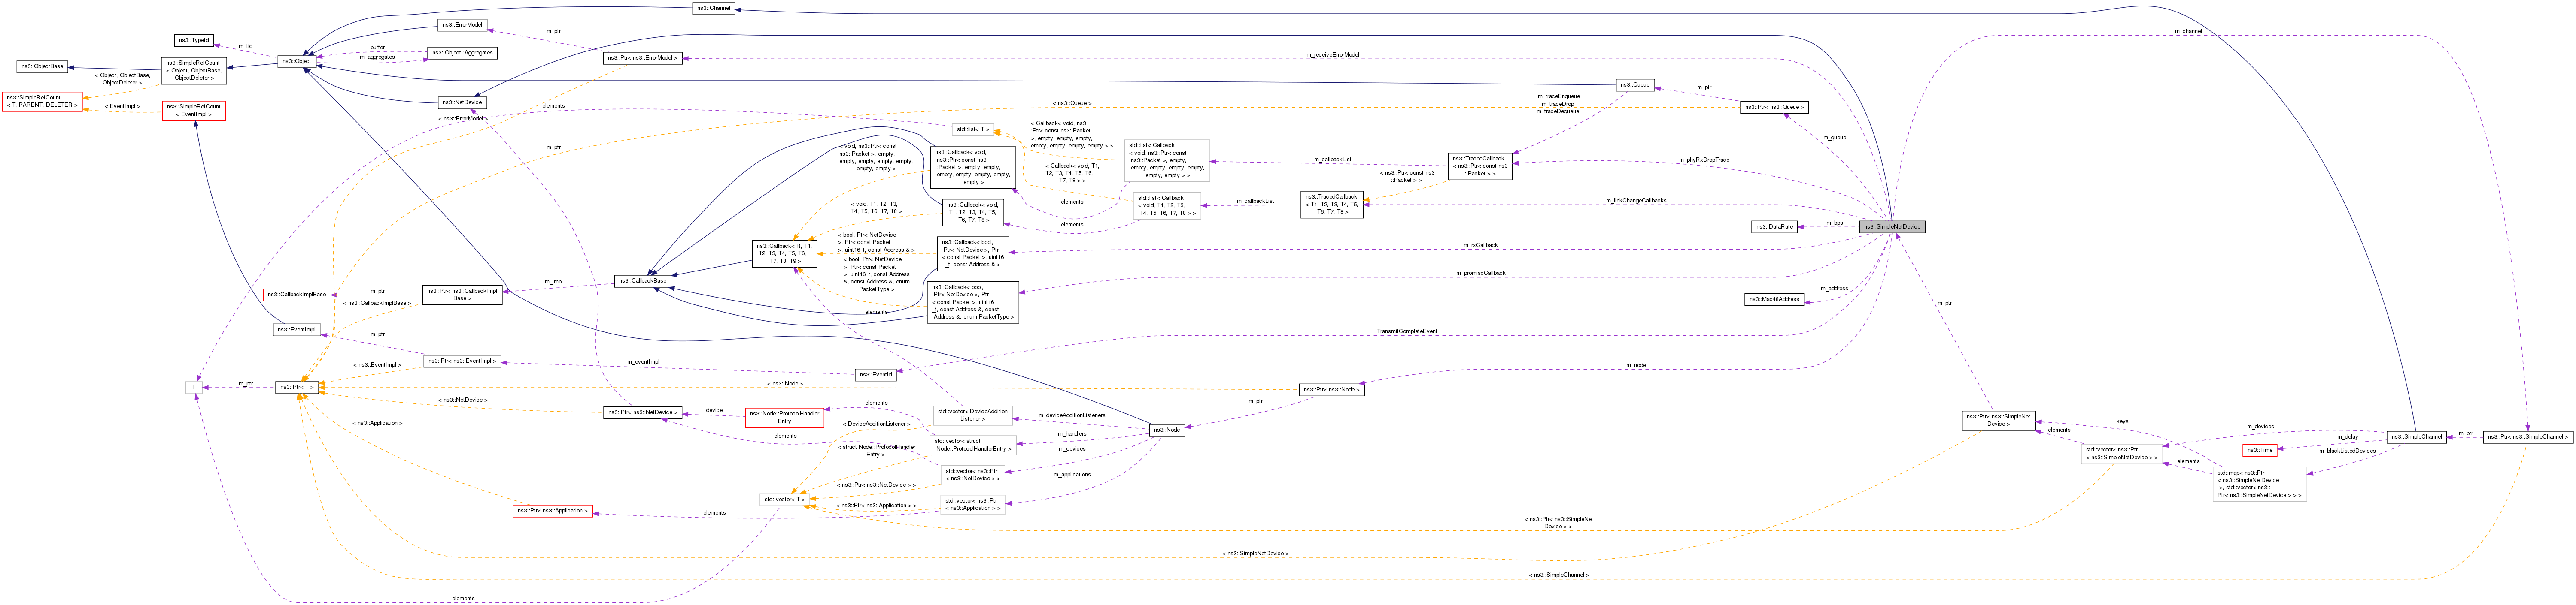The height and width of the screenshot is (605, 2576).
Task: Click the TransmitCompleteEvent edge label
Action: [x=1406, y=331]
